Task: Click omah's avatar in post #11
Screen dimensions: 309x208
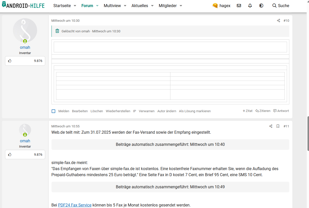Action: (25, 130)
